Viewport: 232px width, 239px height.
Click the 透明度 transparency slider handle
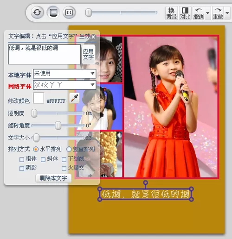(34, 113)
